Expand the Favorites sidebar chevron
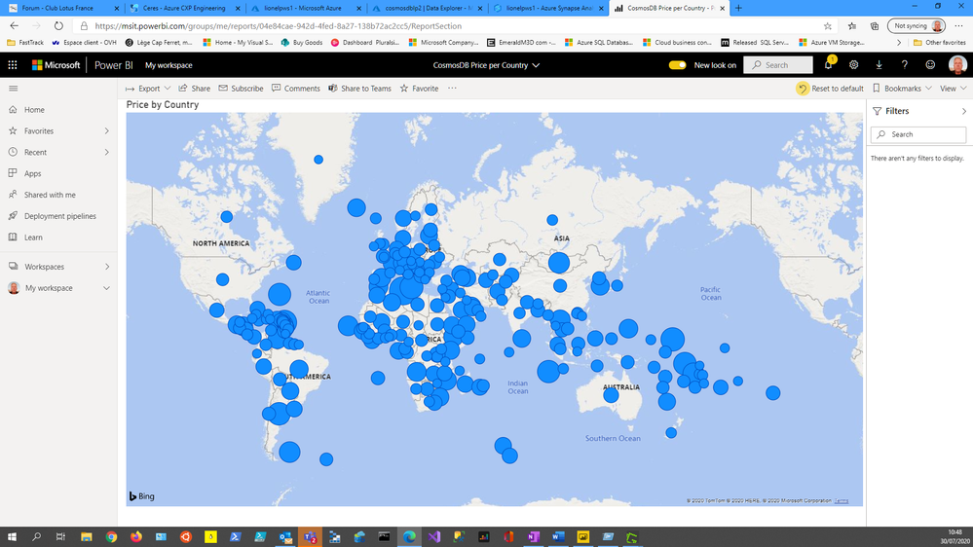 [107, 130]
